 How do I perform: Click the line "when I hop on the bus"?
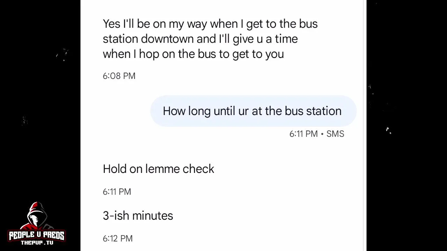coord(193,54)
